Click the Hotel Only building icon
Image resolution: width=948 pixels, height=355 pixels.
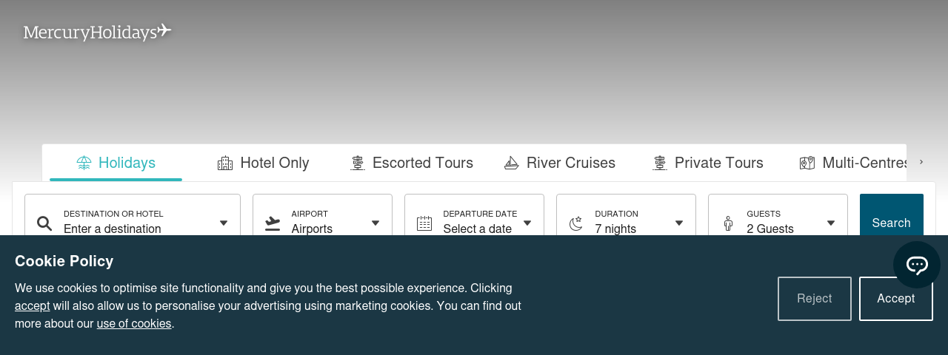pyautogui.click(x=225, y=163)
